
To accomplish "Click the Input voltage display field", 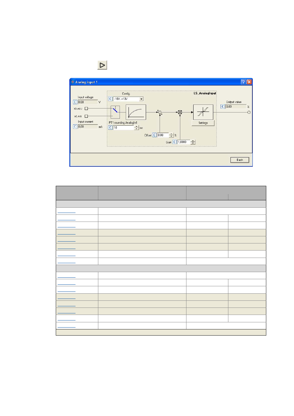I will [88, 102].
